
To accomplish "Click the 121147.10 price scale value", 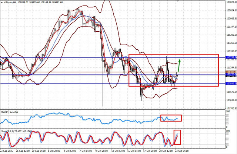I will pyautogui.click(x=231, y=27).
